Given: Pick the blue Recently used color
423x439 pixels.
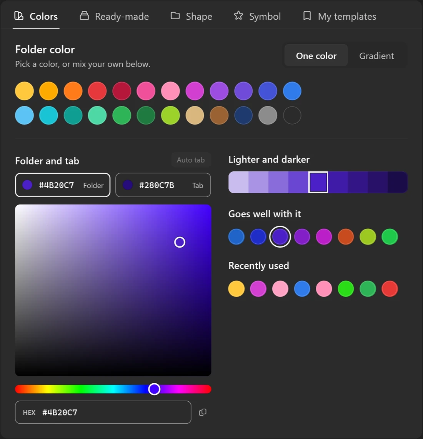Looking at the screenshot, I should tap(302, 289).
